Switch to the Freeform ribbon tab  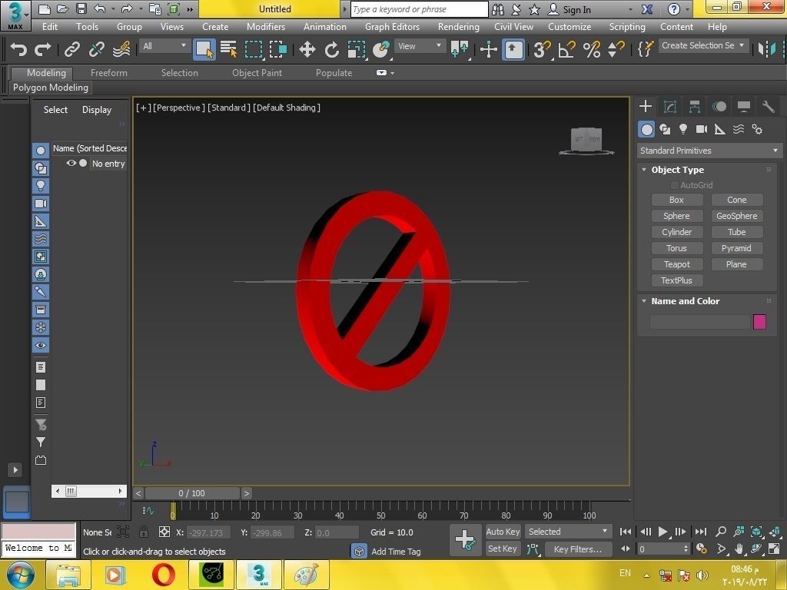pyautogui.click(x=109, y=73)
